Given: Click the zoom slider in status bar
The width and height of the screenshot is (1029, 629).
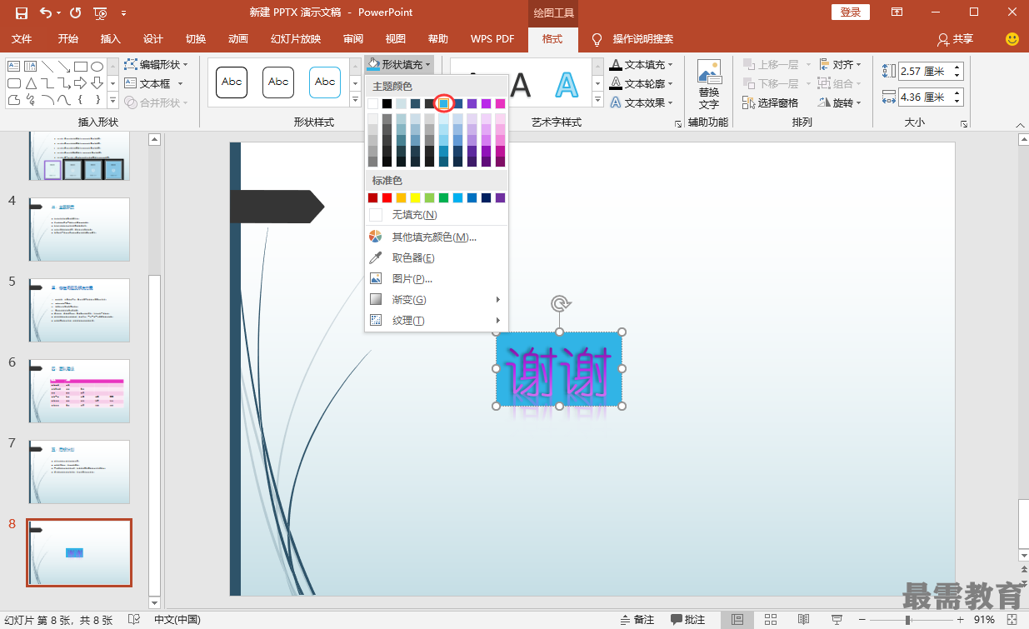Looking at the screenshot, I should tap(908, 620).
